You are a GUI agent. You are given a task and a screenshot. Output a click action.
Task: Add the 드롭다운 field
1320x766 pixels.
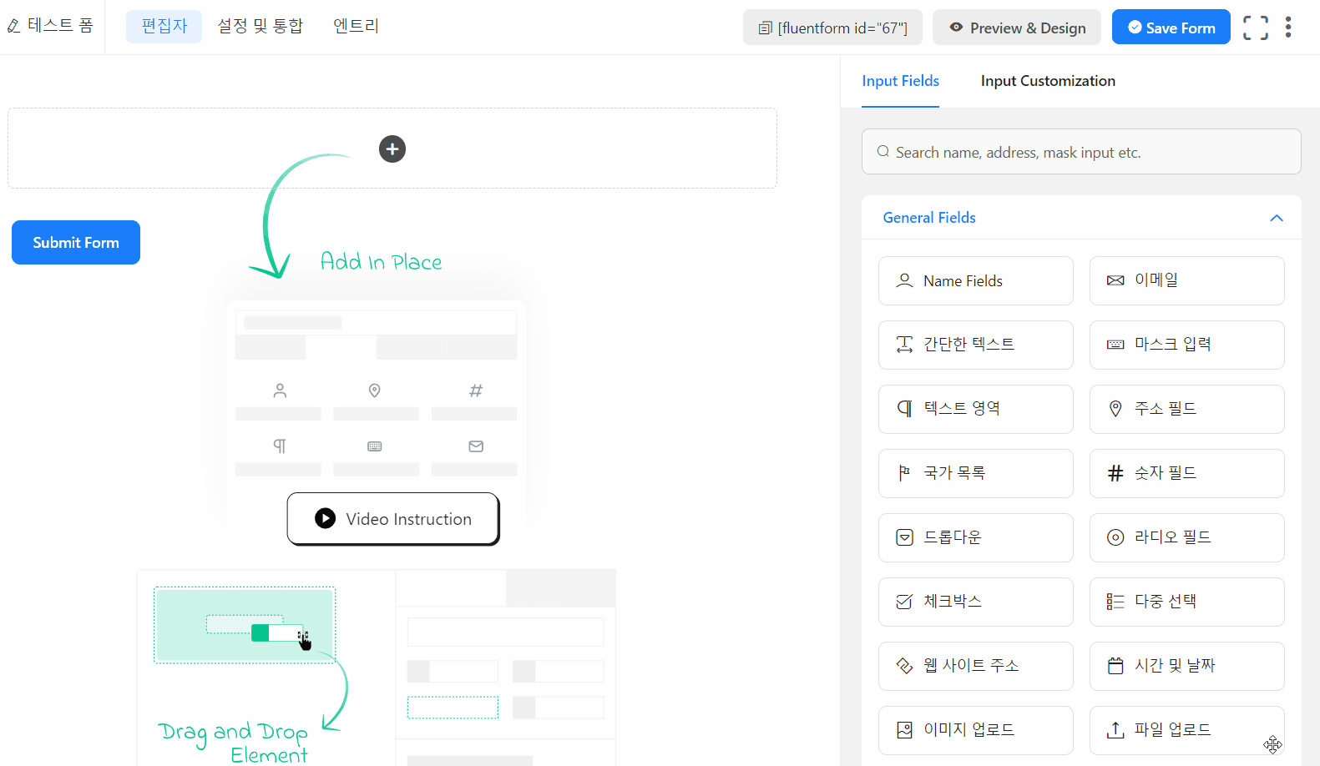pos(975,537)
